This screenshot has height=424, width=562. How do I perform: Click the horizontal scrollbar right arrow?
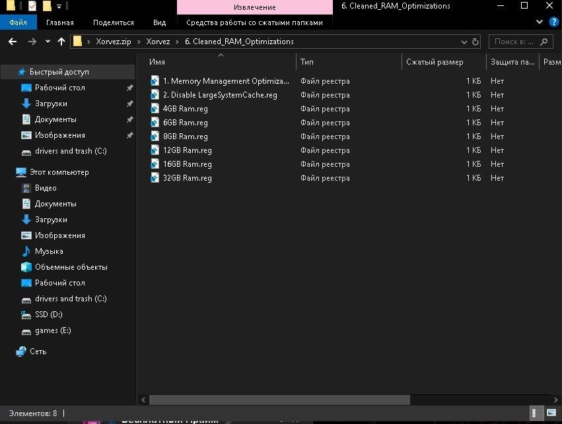[555, 400]
